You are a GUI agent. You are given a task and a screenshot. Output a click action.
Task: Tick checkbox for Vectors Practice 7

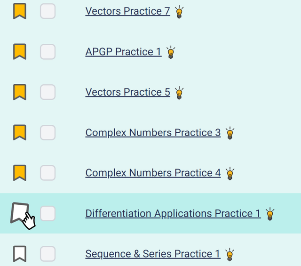click(48, 11)
